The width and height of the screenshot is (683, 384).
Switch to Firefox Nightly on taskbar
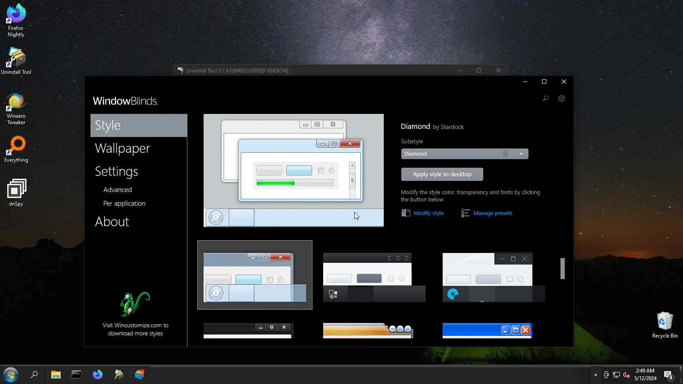98,375
